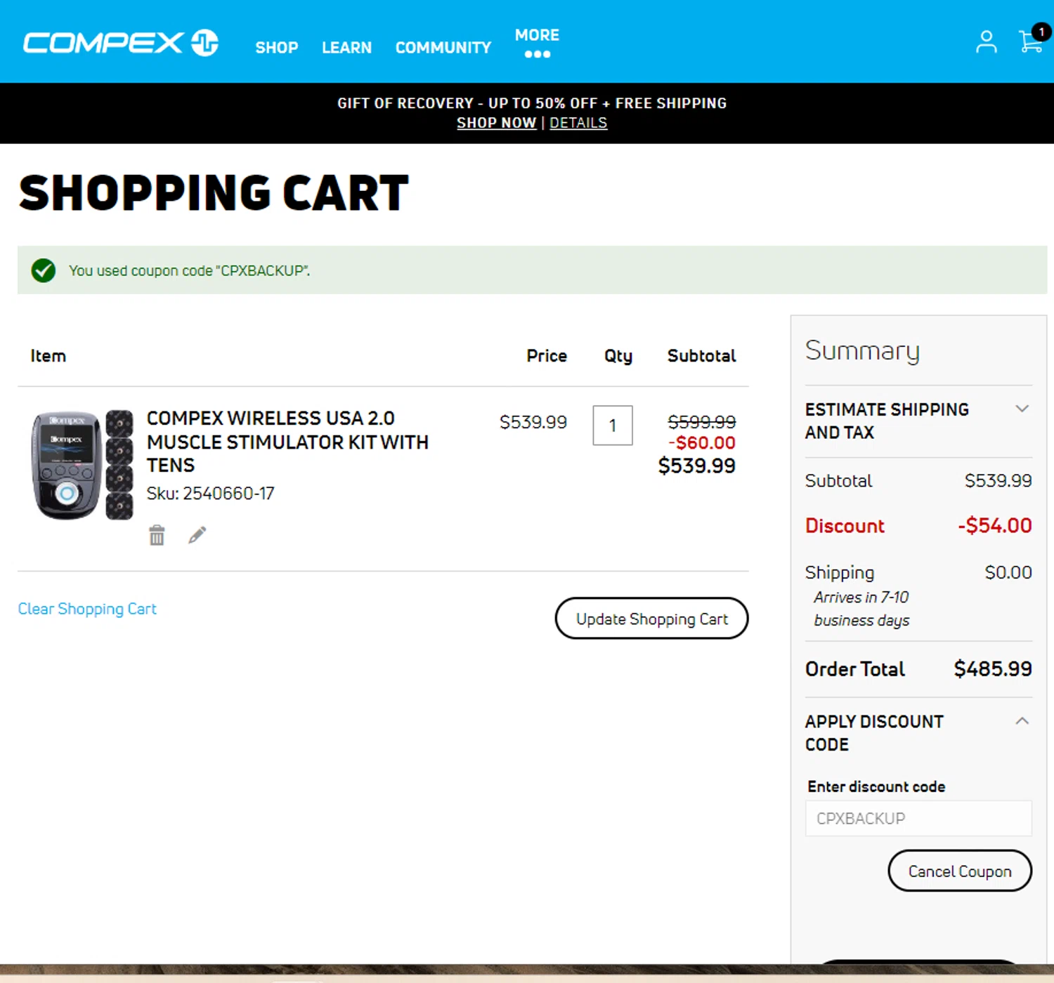Click the Shipping '$0.00' value
This screenshot has height=983, width=1054.
point(1008,572)
